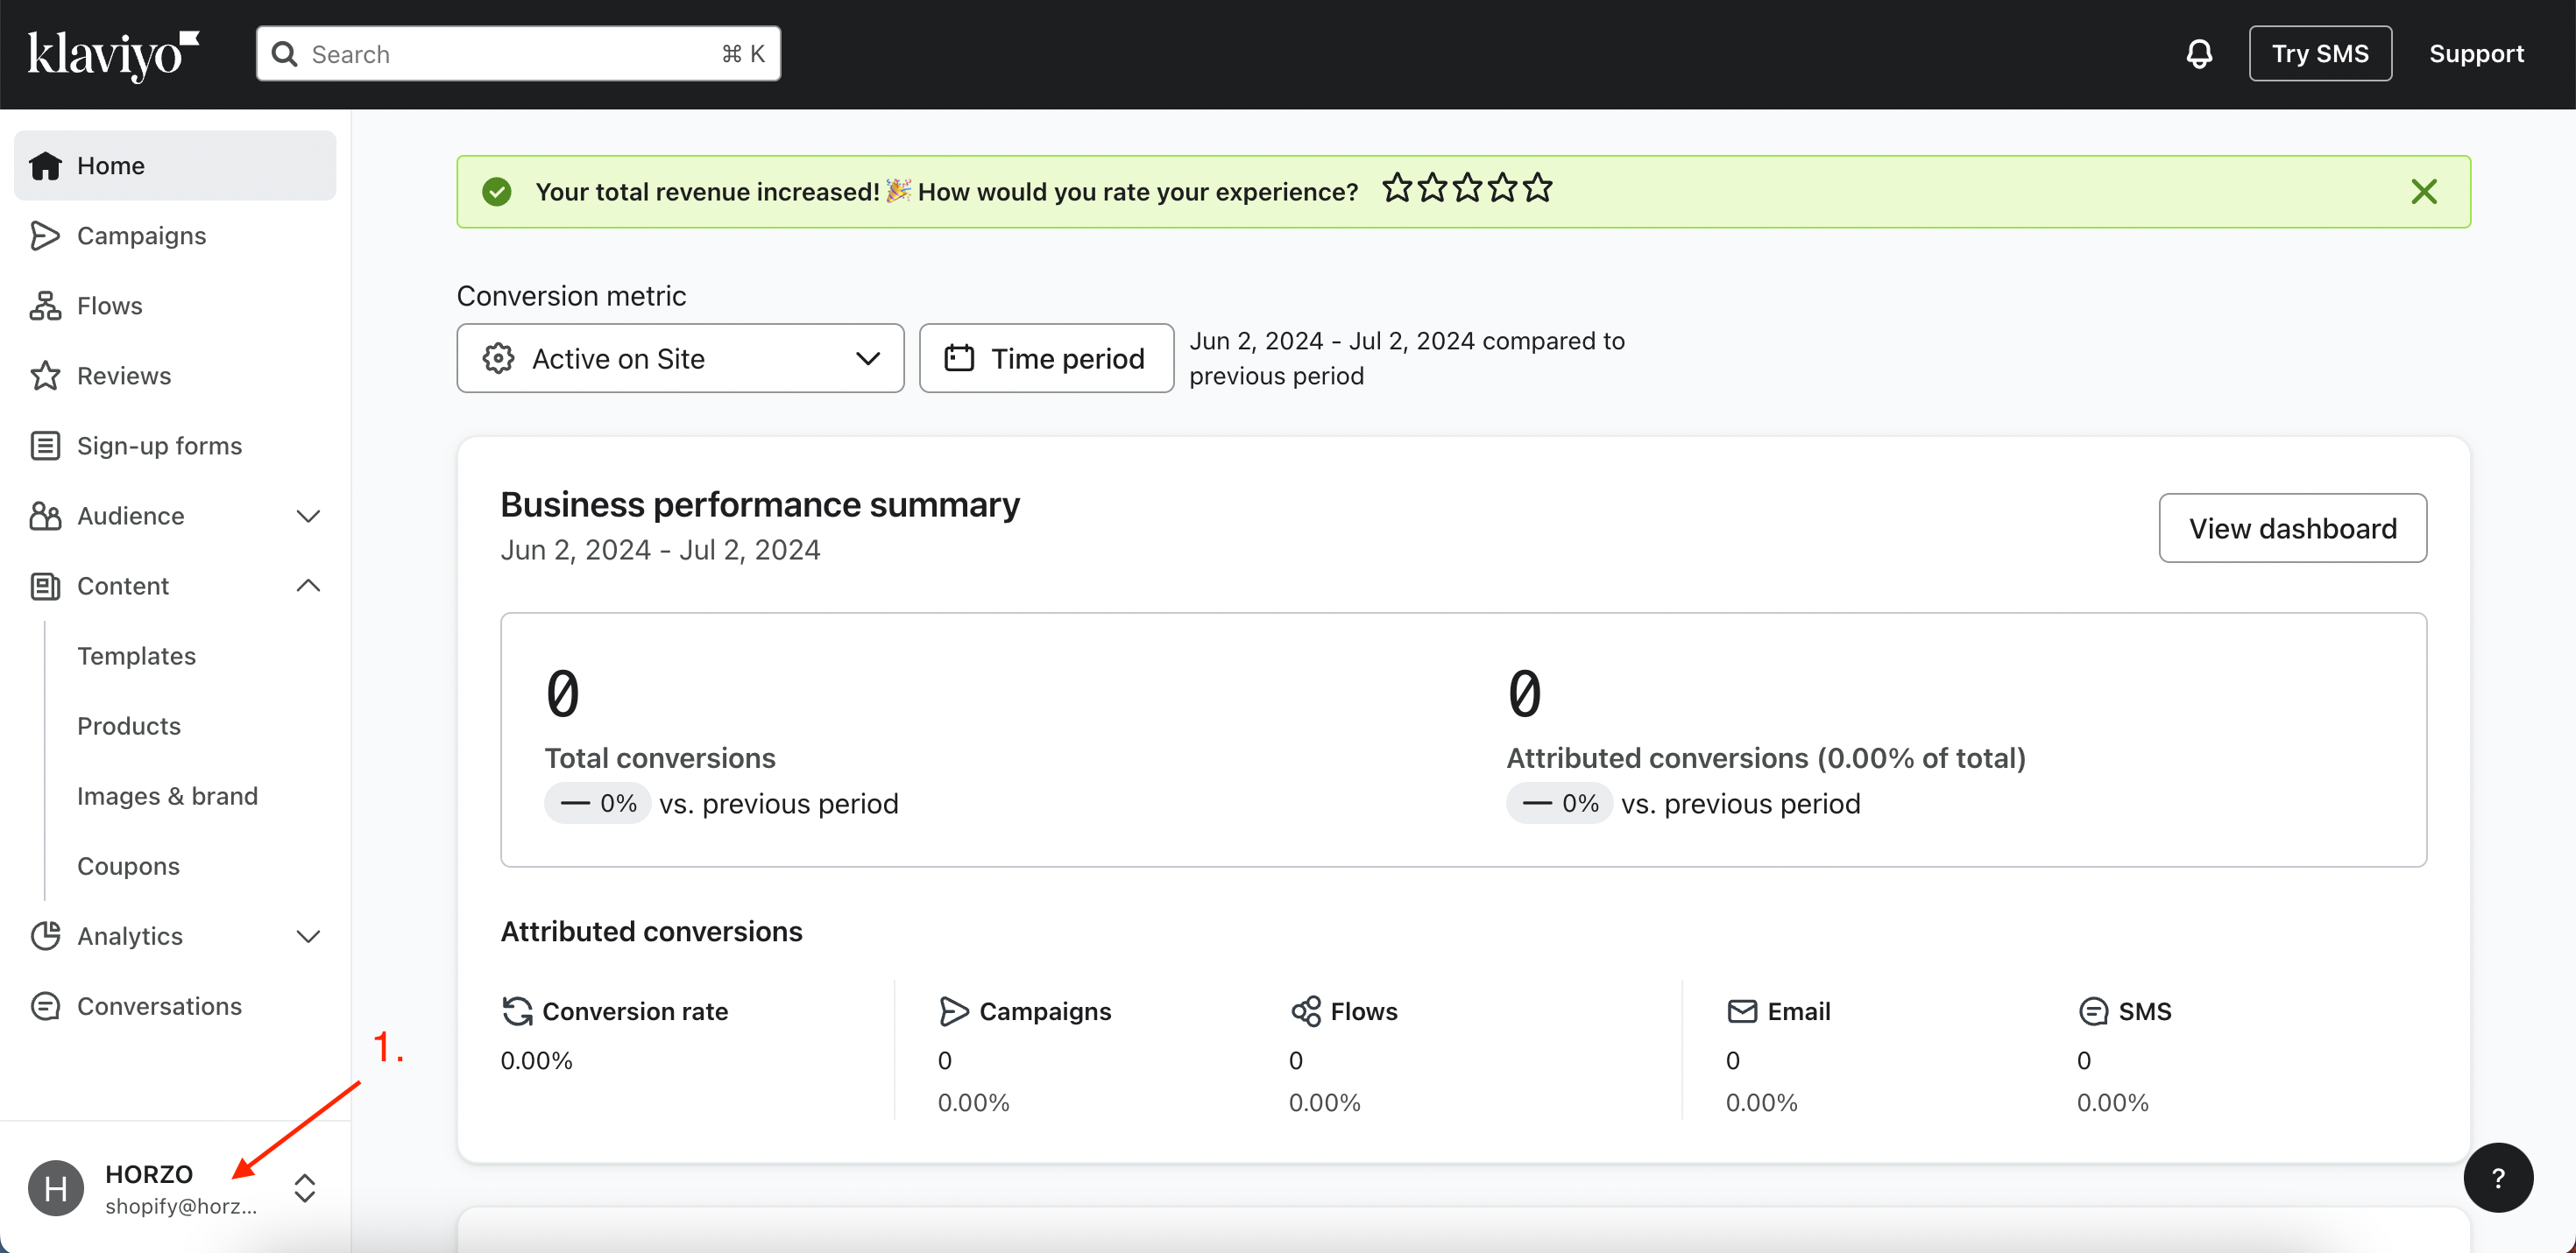Collapse the Content menu section
Screen dimensions: 2576x1253
pos(308,586)
